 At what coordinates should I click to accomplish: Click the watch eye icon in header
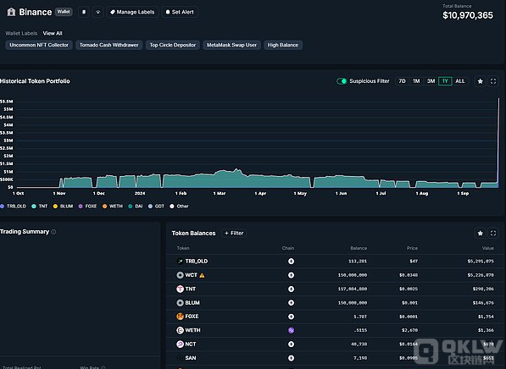pos(98,12)
